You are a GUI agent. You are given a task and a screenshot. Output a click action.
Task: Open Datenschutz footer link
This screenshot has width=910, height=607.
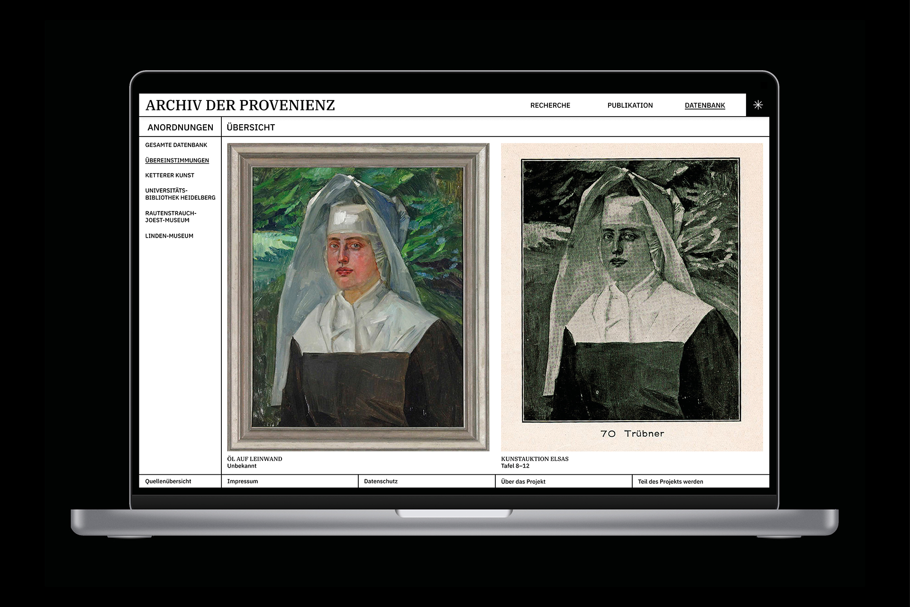(381, 481)
